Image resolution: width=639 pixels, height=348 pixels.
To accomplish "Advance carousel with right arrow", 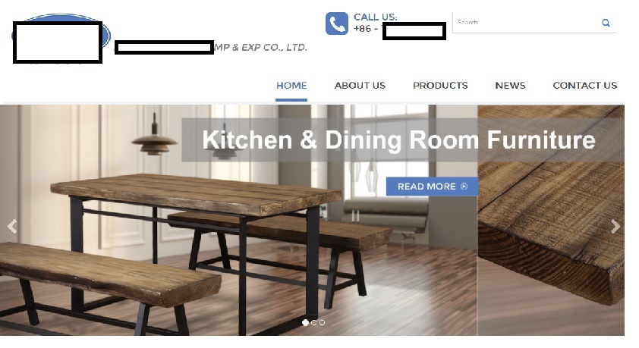I will 615,226.
